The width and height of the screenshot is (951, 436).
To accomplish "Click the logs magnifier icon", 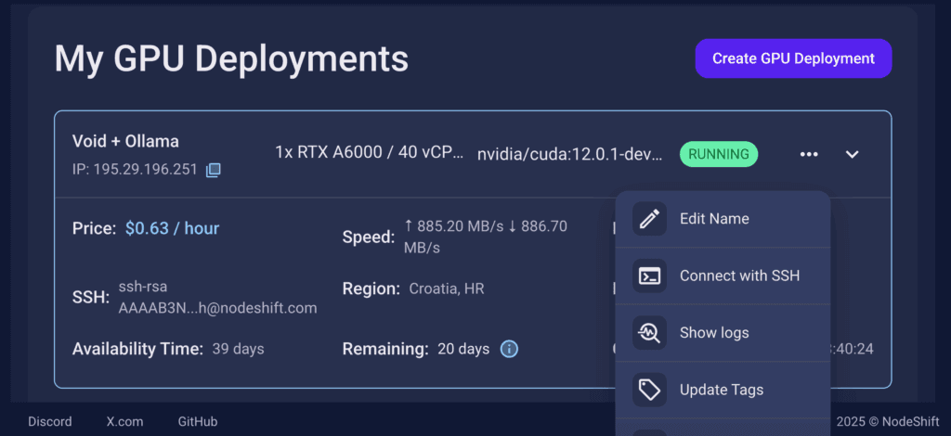I will pyautogui.click(x=649, y=333).
